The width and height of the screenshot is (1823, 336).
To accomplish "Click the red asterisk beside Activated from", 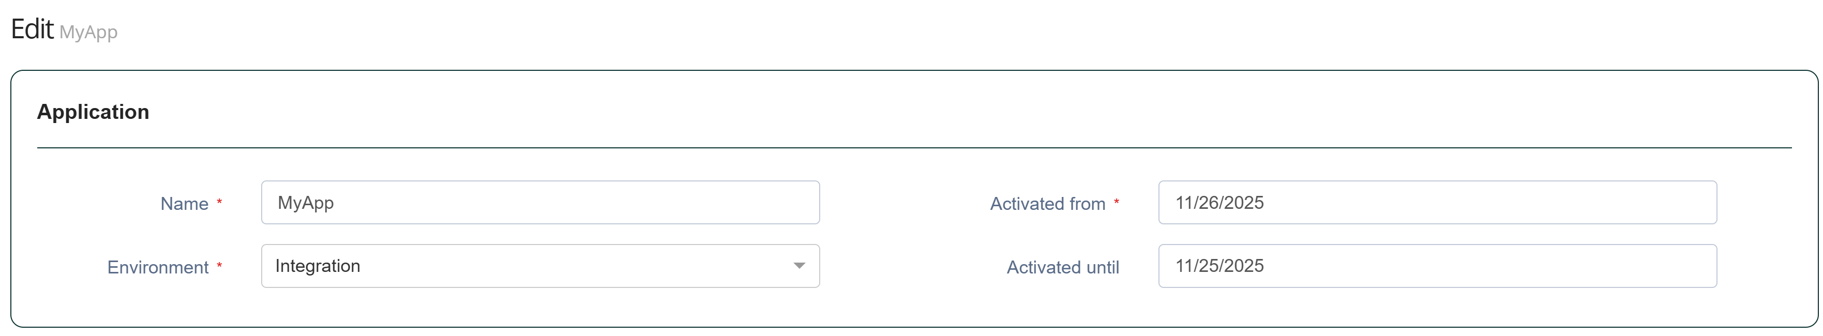I will [1117, 203].
